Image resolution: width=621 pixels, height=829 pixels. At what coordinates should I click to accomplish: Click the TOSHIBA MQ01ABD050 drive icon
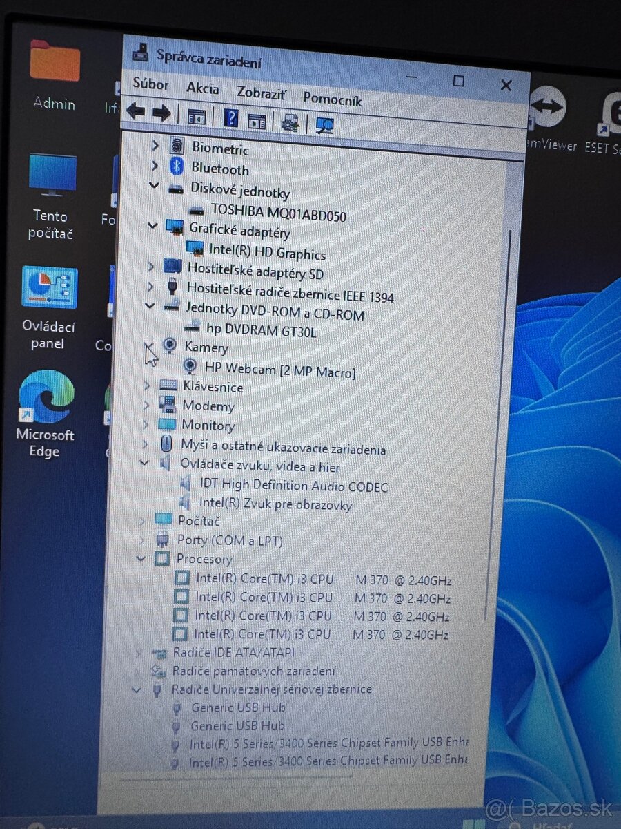(197, 209)
